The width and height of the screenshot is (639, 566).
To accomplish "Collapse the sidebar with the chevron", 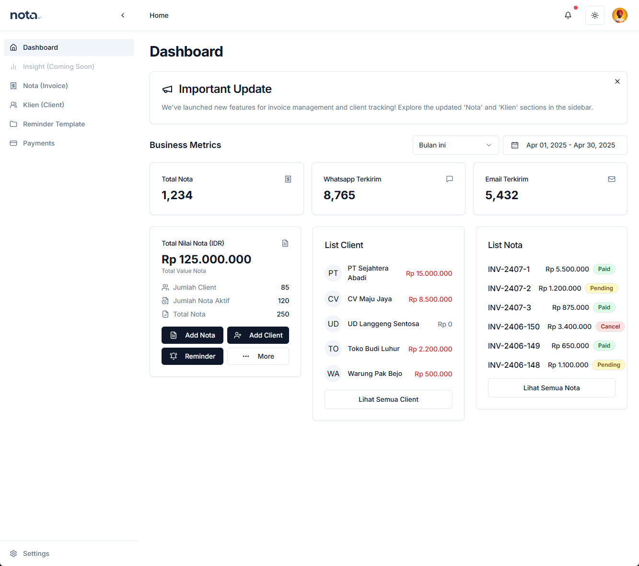I will [x=123, y=15].
